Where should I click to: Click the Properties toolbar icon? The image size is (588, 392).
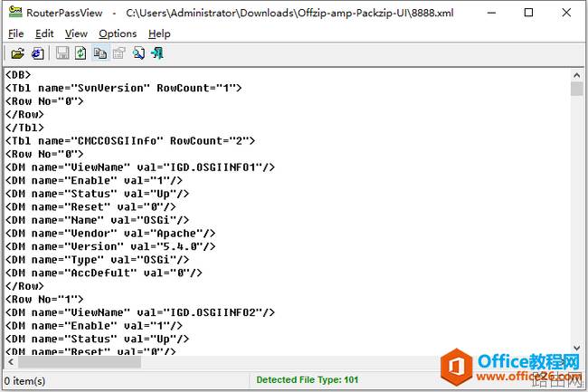pyautogui.click(x=119, y=53)
